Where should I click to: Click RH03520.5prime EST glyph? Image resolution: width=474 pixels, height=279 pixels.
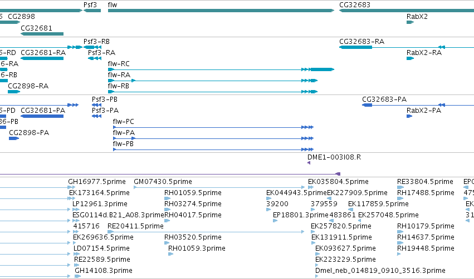click(167, 243)
